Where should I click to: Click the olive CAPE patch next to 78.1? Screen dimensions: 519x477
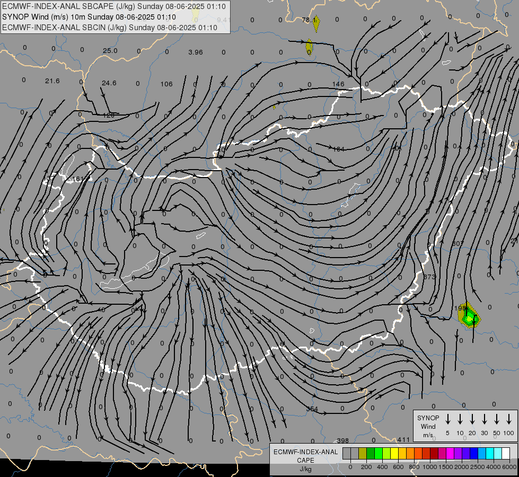point(316,23)
